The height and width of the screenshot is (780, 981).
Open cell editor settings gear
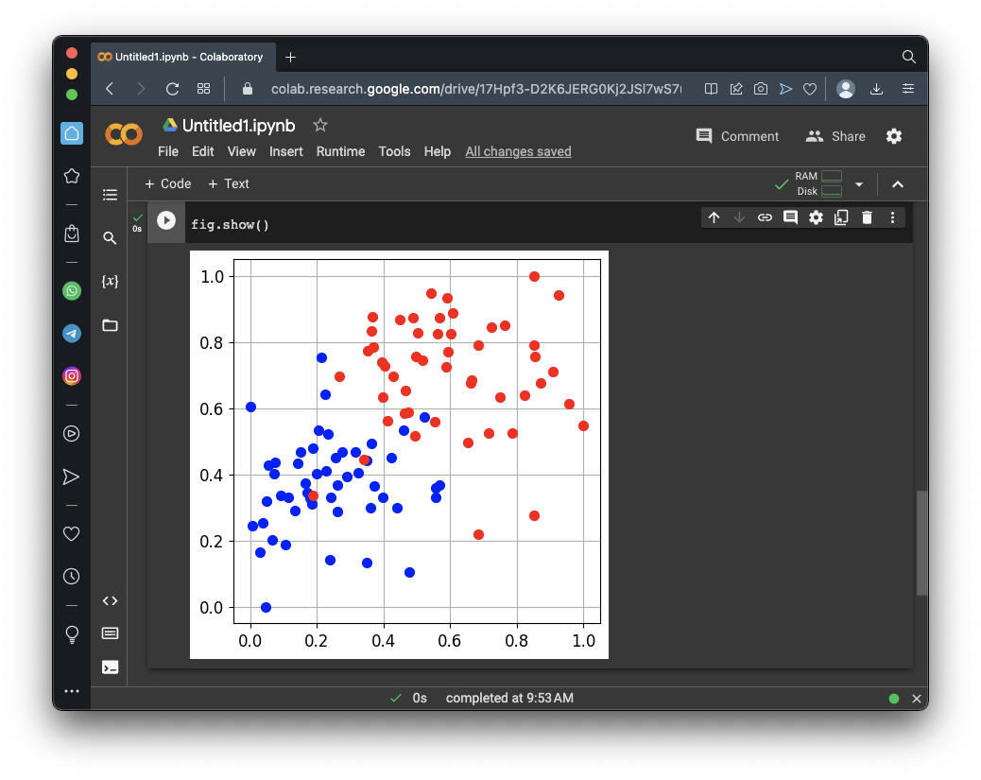point(816,217)
